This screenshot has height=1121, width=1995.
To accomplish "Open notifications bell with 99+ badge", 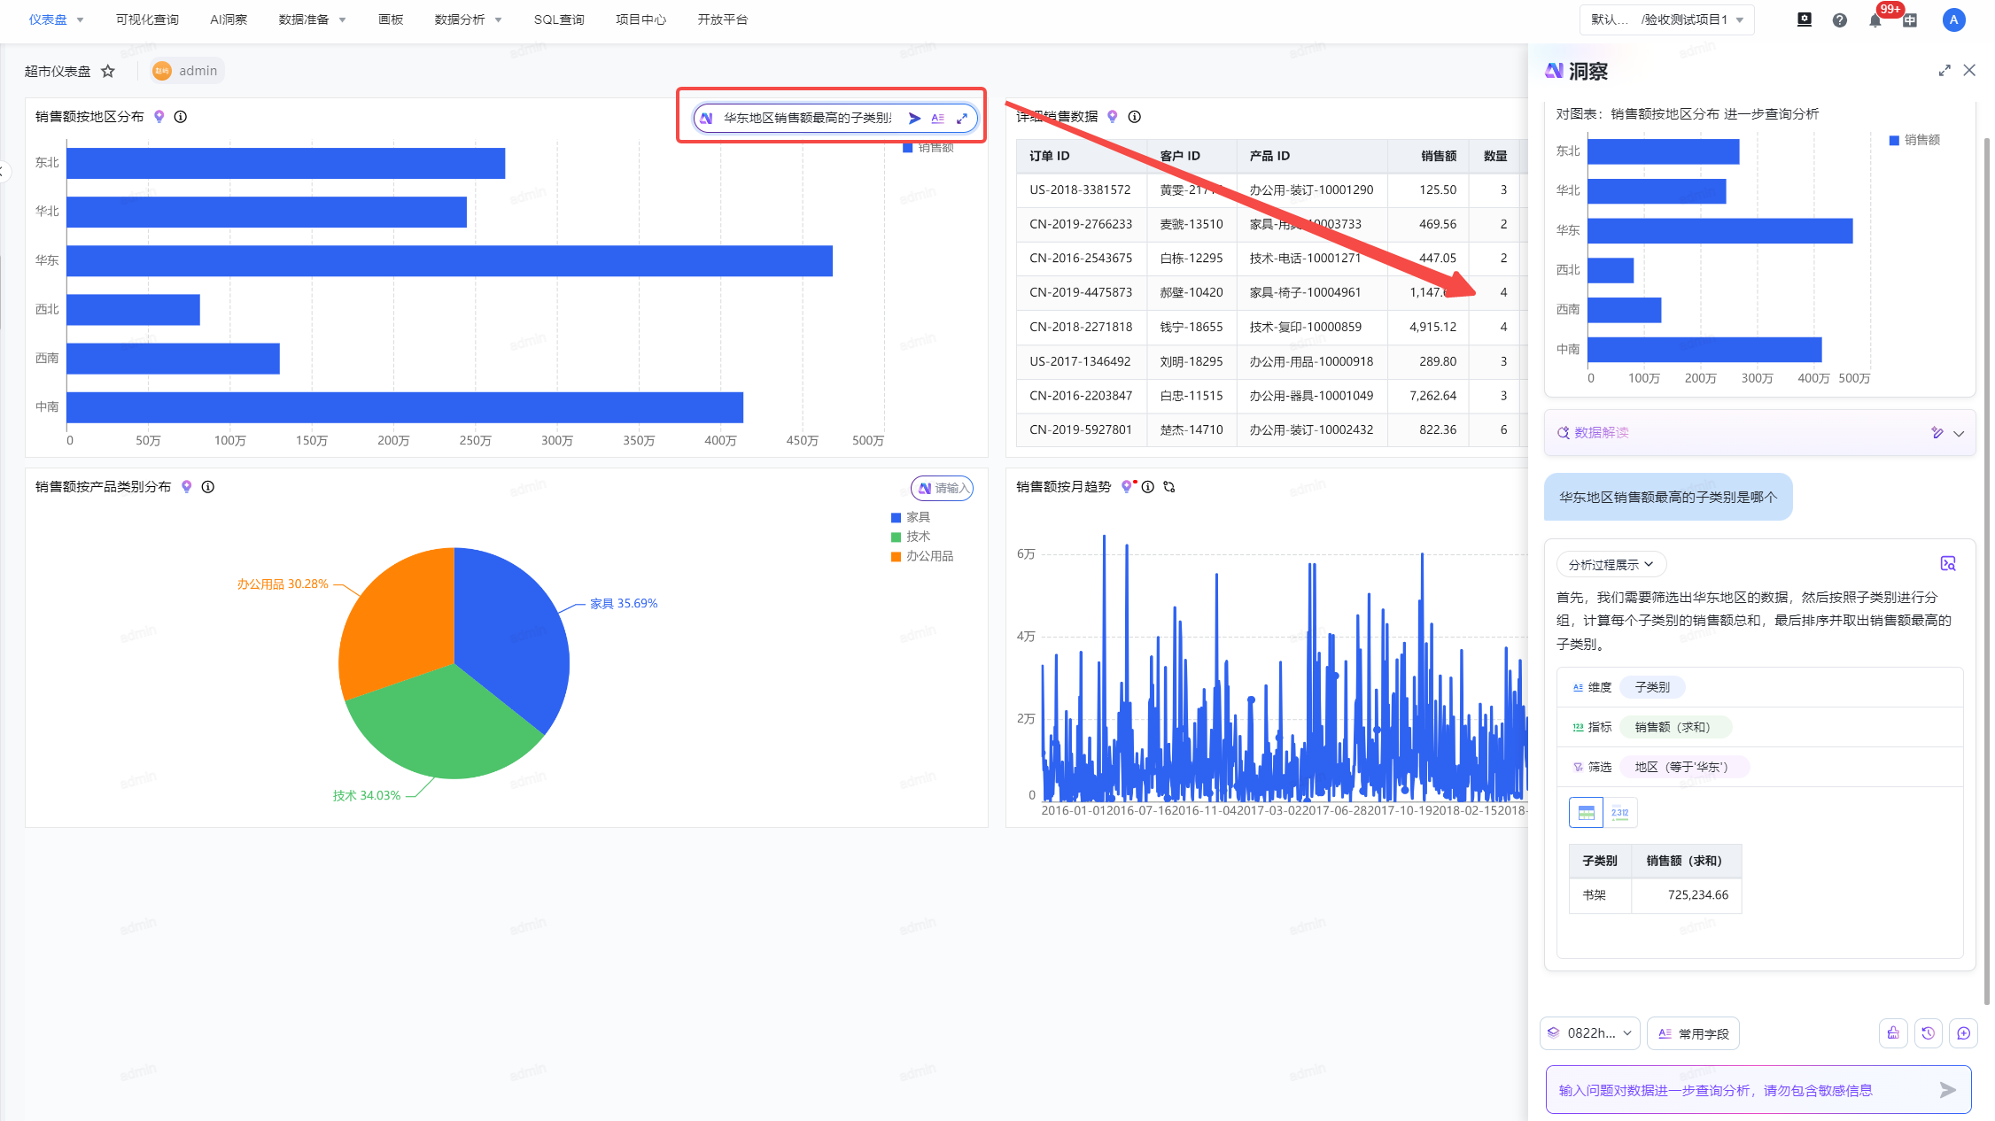I will tap(1875, 19).
